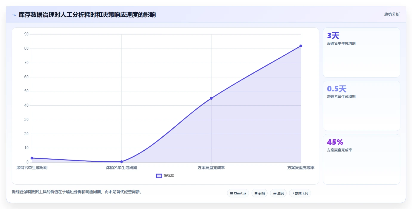Click y-axis label 70
The image size is (412, 209).
pyautogui.click(x=26, y=63)
